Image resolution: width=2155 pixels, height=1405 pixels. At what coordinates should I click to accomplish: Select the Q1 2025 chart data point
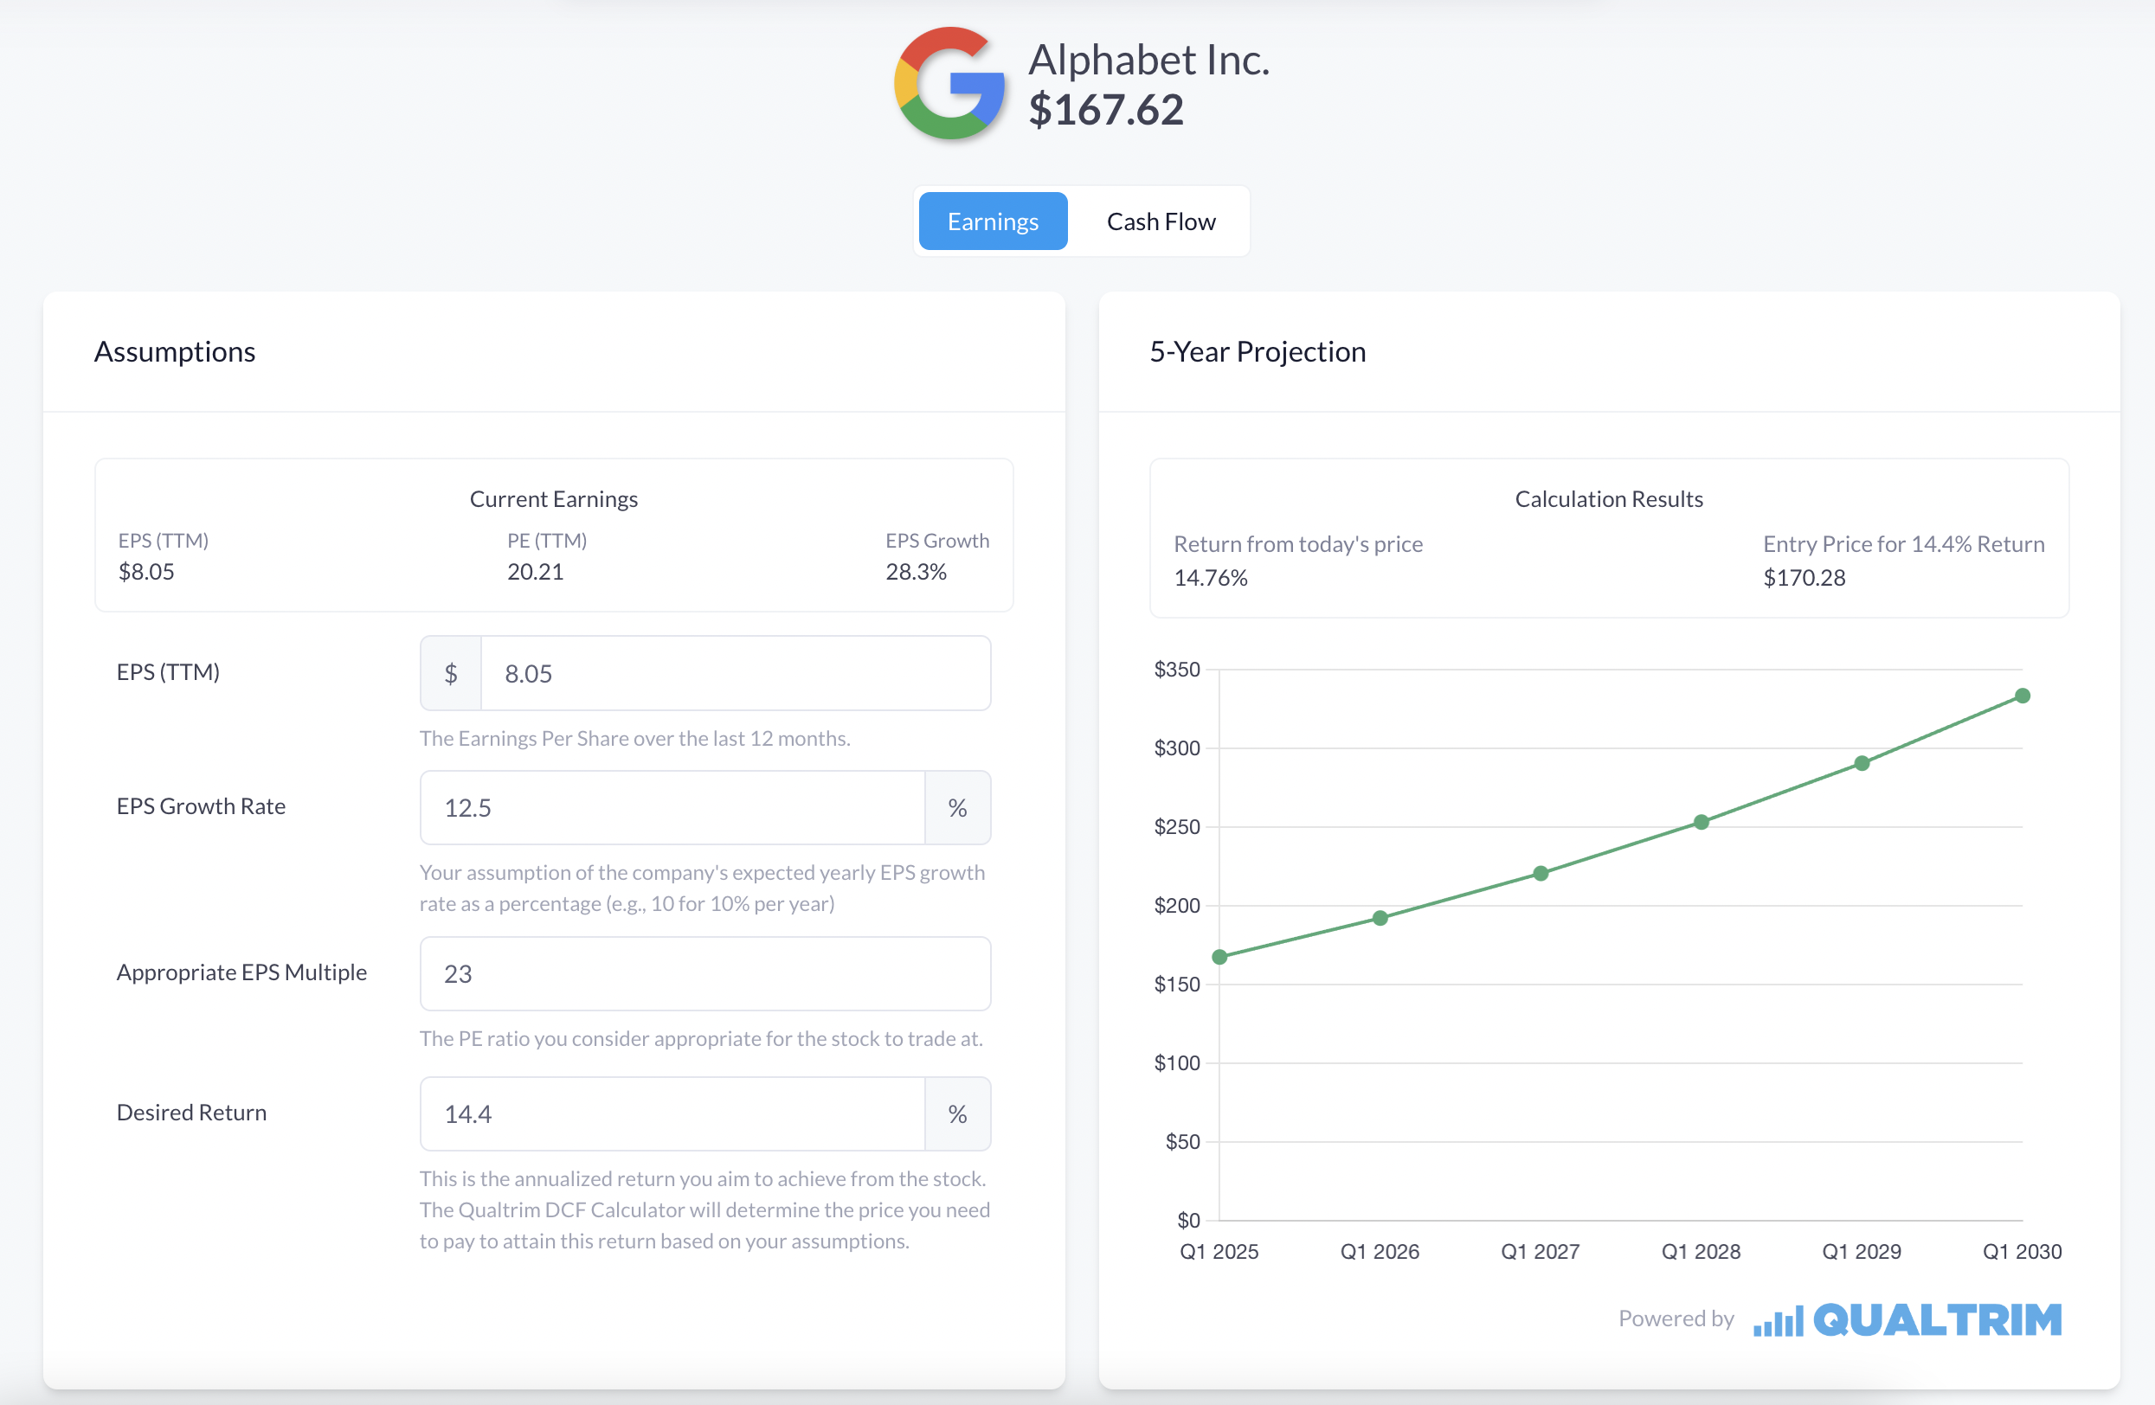coord(1219,957)
